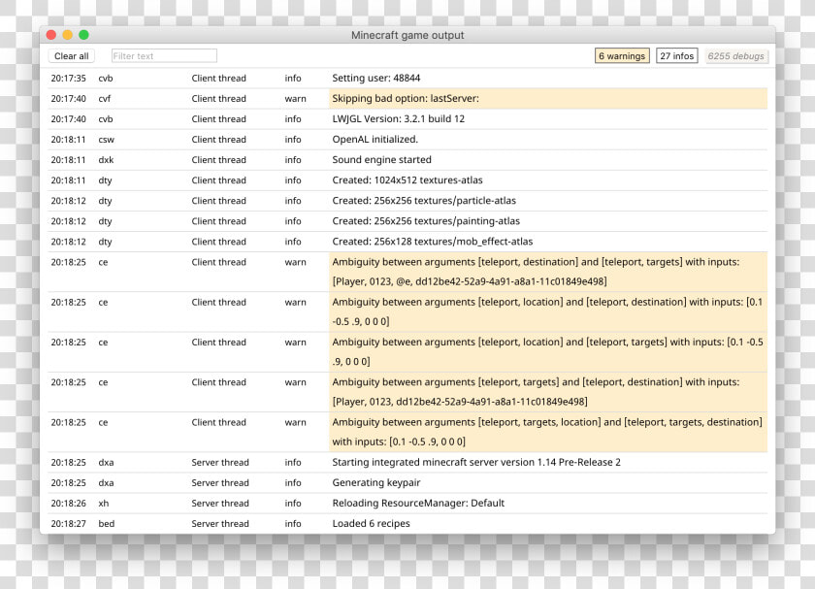Toggle the 6 warnings filter
Viewport: 815px width, 589px height.
[622, 56]
